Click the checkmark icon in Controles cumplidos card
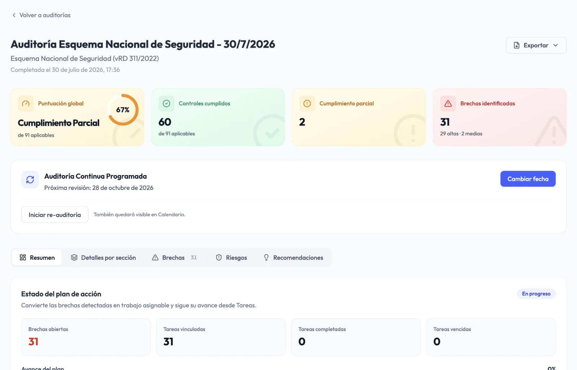This screenshot has width=577, height=370. coord(166,104)
